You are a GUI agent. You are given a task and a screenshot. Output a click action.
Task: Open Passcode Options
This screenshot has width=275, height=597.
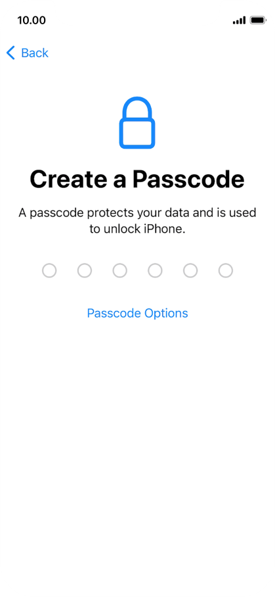pos(138,313)
